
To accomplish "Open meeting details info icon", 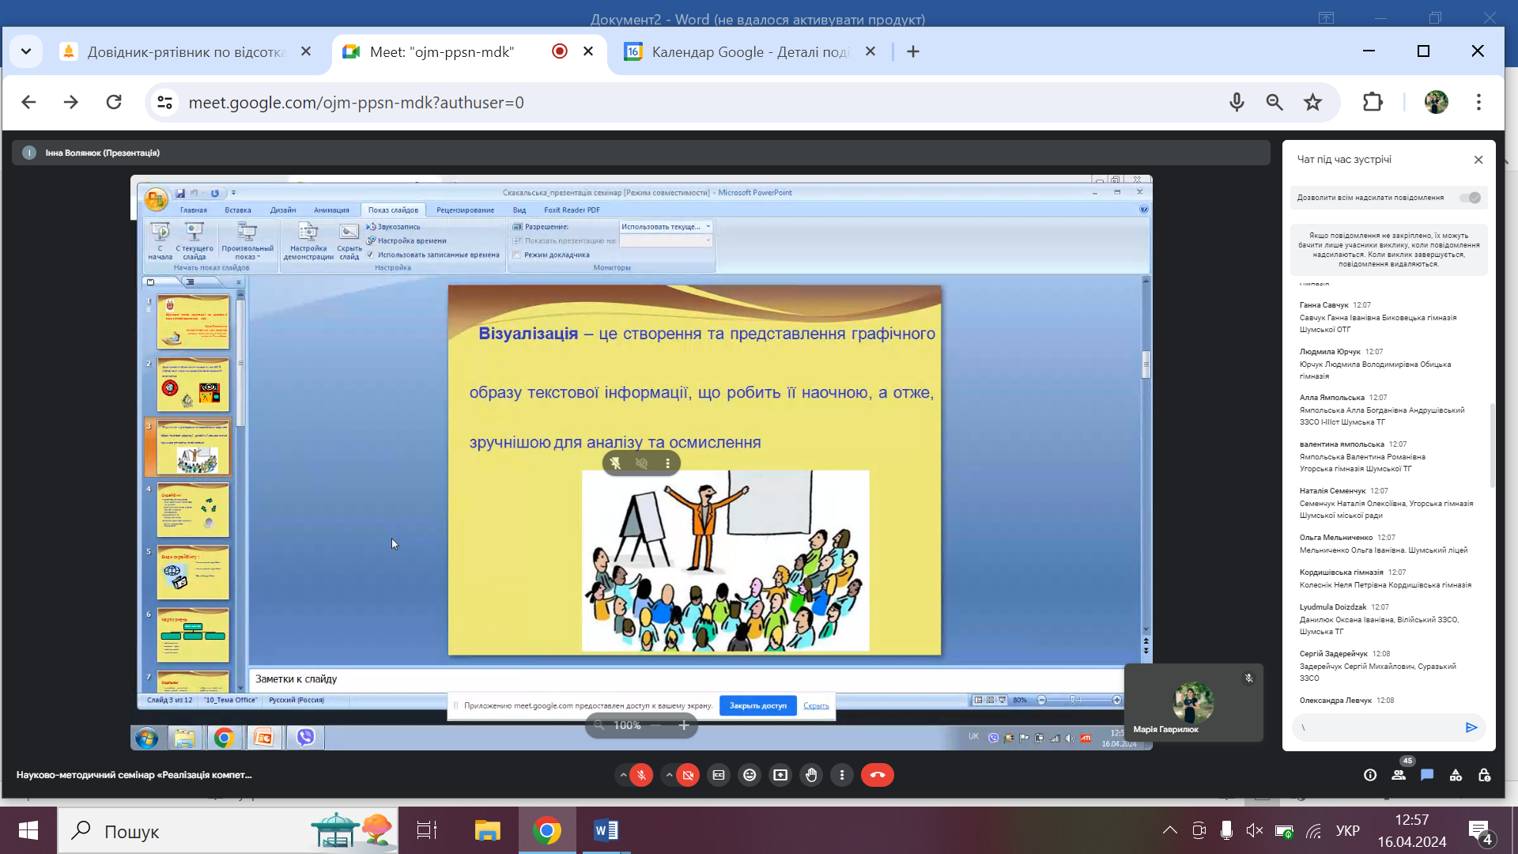I will pyautogui.click(x=1370, y=775).
